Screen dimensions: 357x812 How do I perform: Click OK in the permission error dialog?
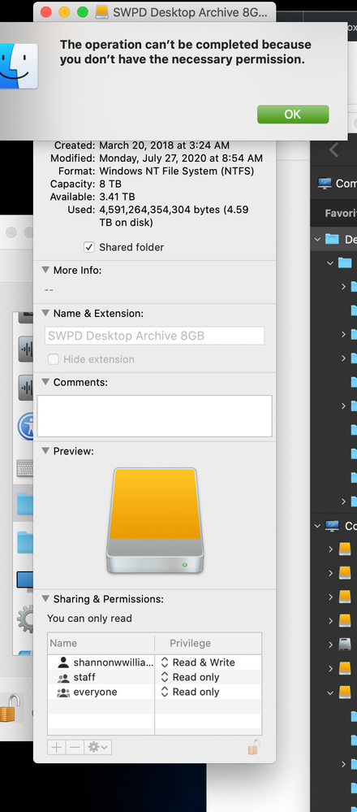293,115
